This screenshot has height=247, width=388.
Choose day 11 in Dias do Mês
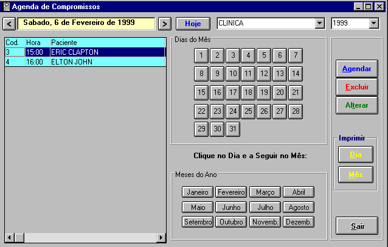[248, 74]
